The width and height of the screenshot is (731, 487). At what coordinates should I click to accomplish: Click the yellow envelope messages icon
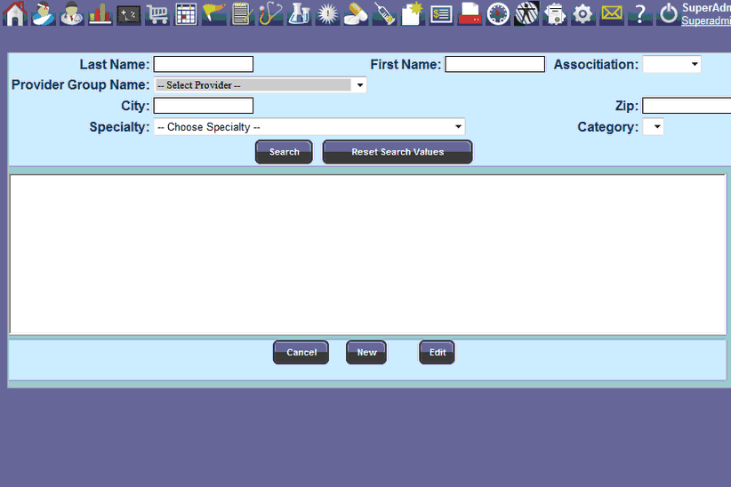[x=611, y=14]
